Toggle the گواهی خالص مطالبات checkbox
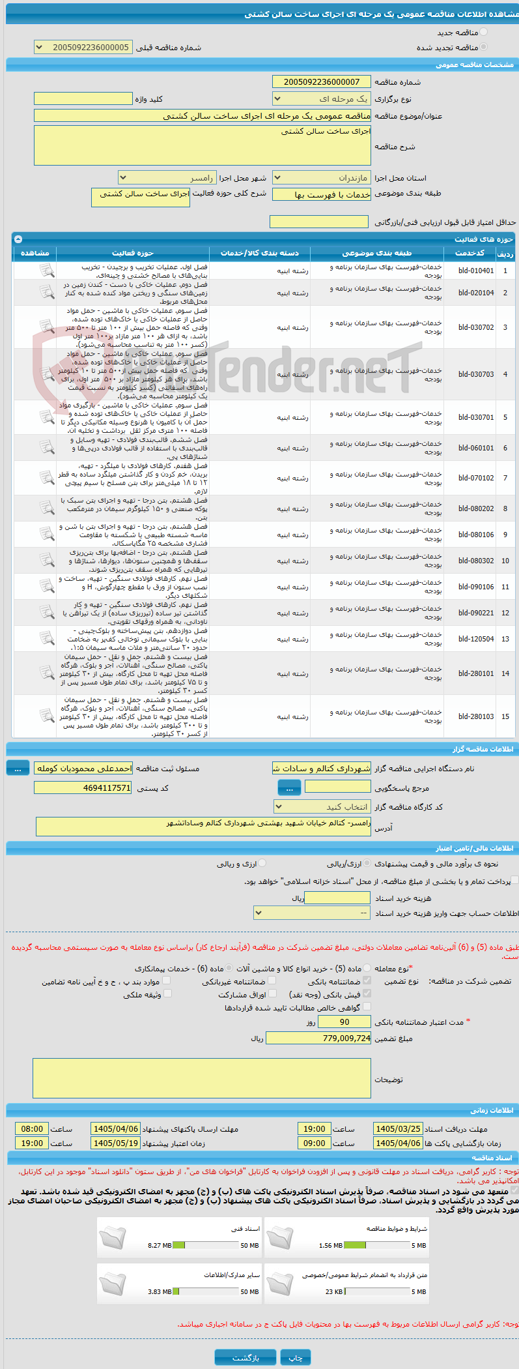This screenshot has height=1369, width=519. (367, 1007)
